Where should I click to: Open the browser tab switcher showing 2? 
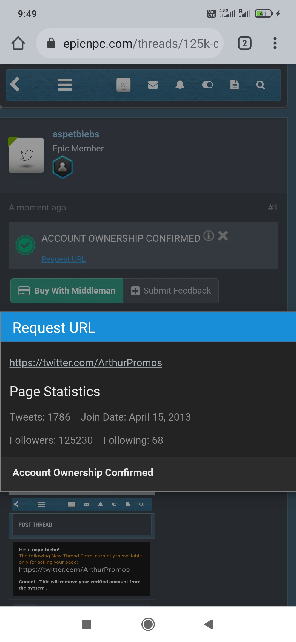pyautogui.click(x=245, y=43)
